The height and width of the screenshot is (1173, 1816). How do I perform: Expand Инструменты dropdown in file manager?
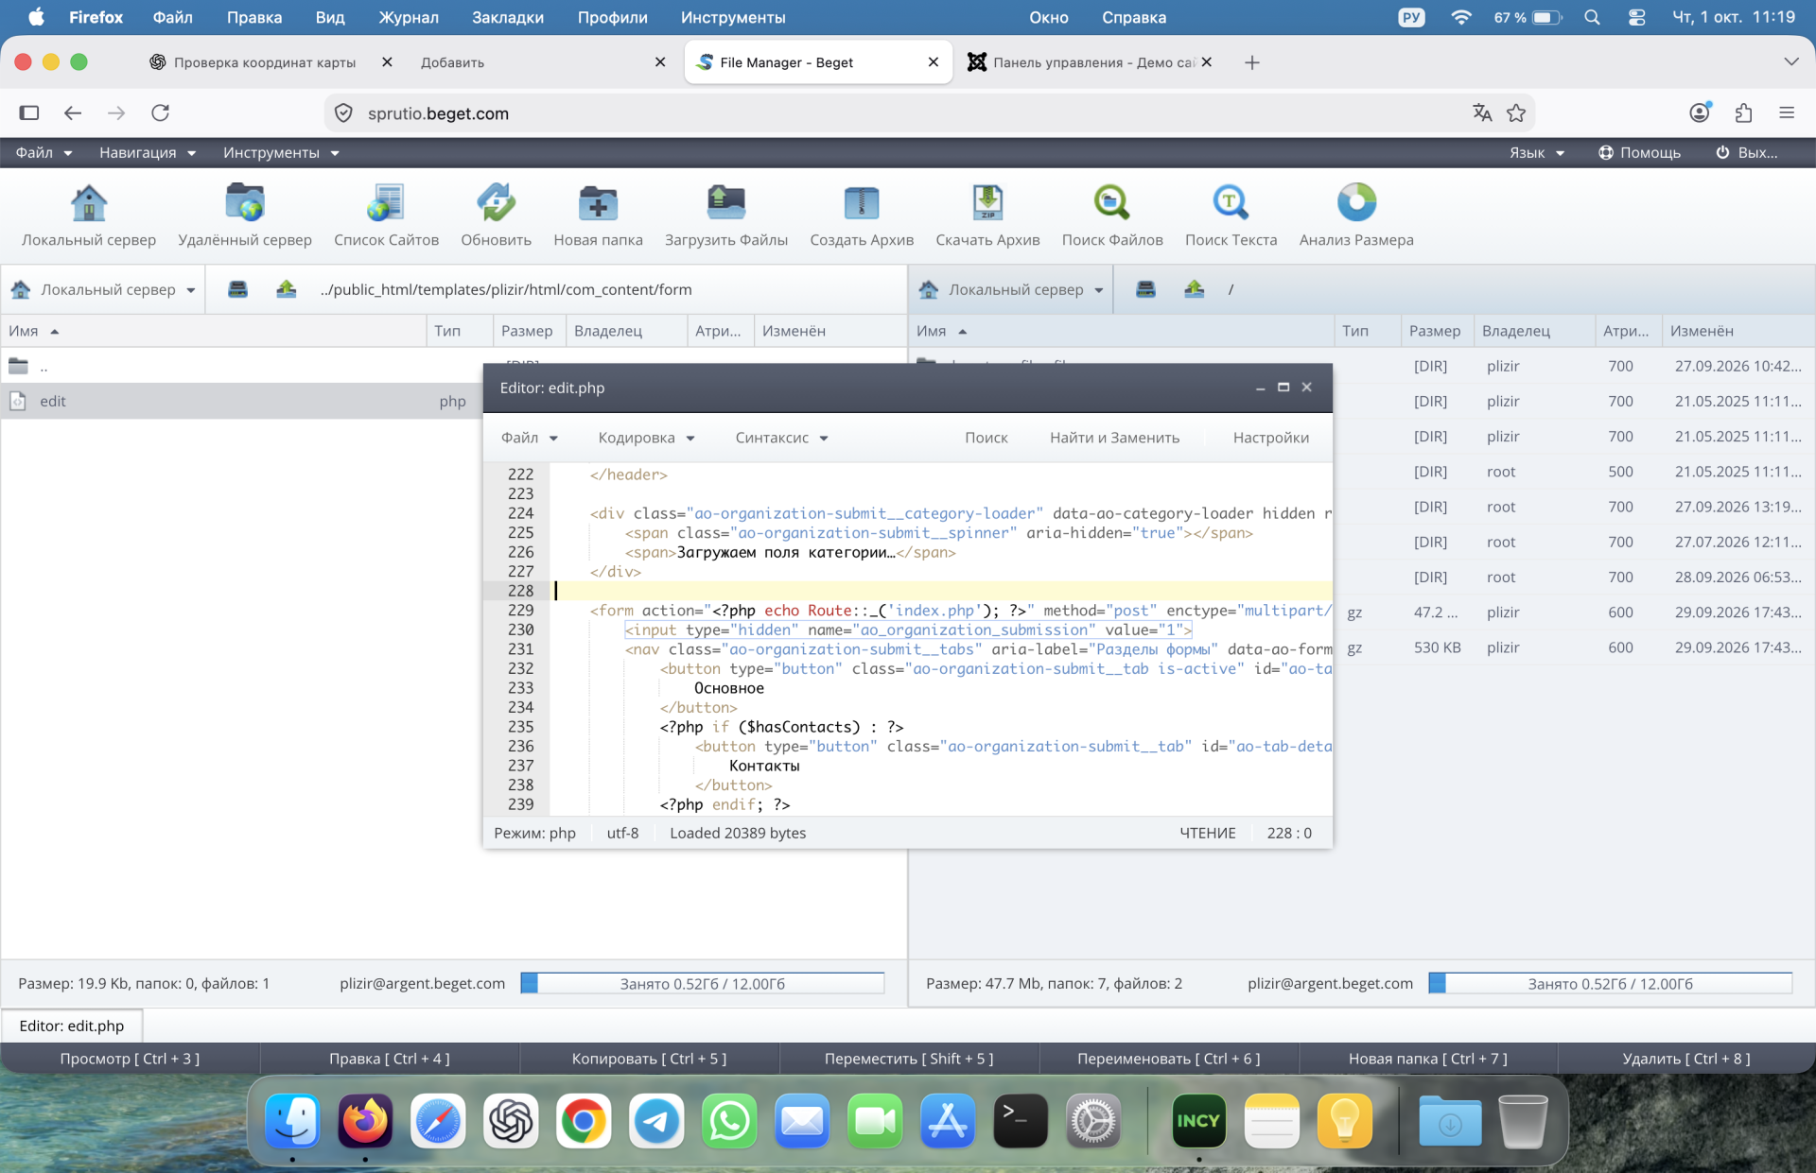(281, 152)
